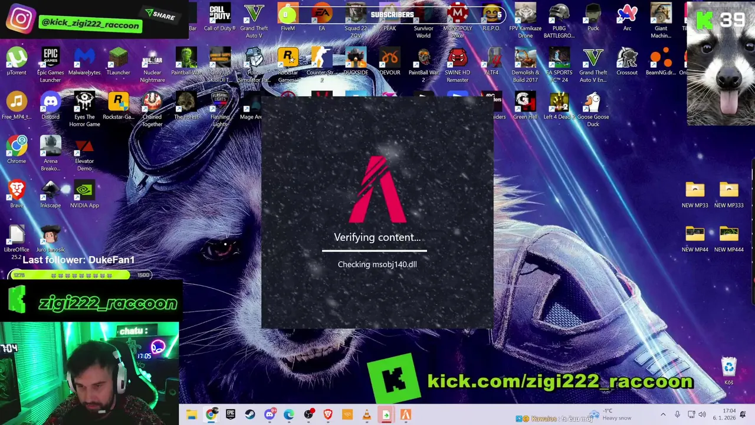
Task: Open Green Hell desktop shortcut
Action: (x=525, y=106)
